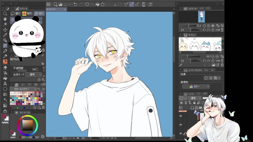This screenshot has height=142, width=253.
Task: Expand the 表現色 カラー dropdown
Action: (x=196, y=87)
